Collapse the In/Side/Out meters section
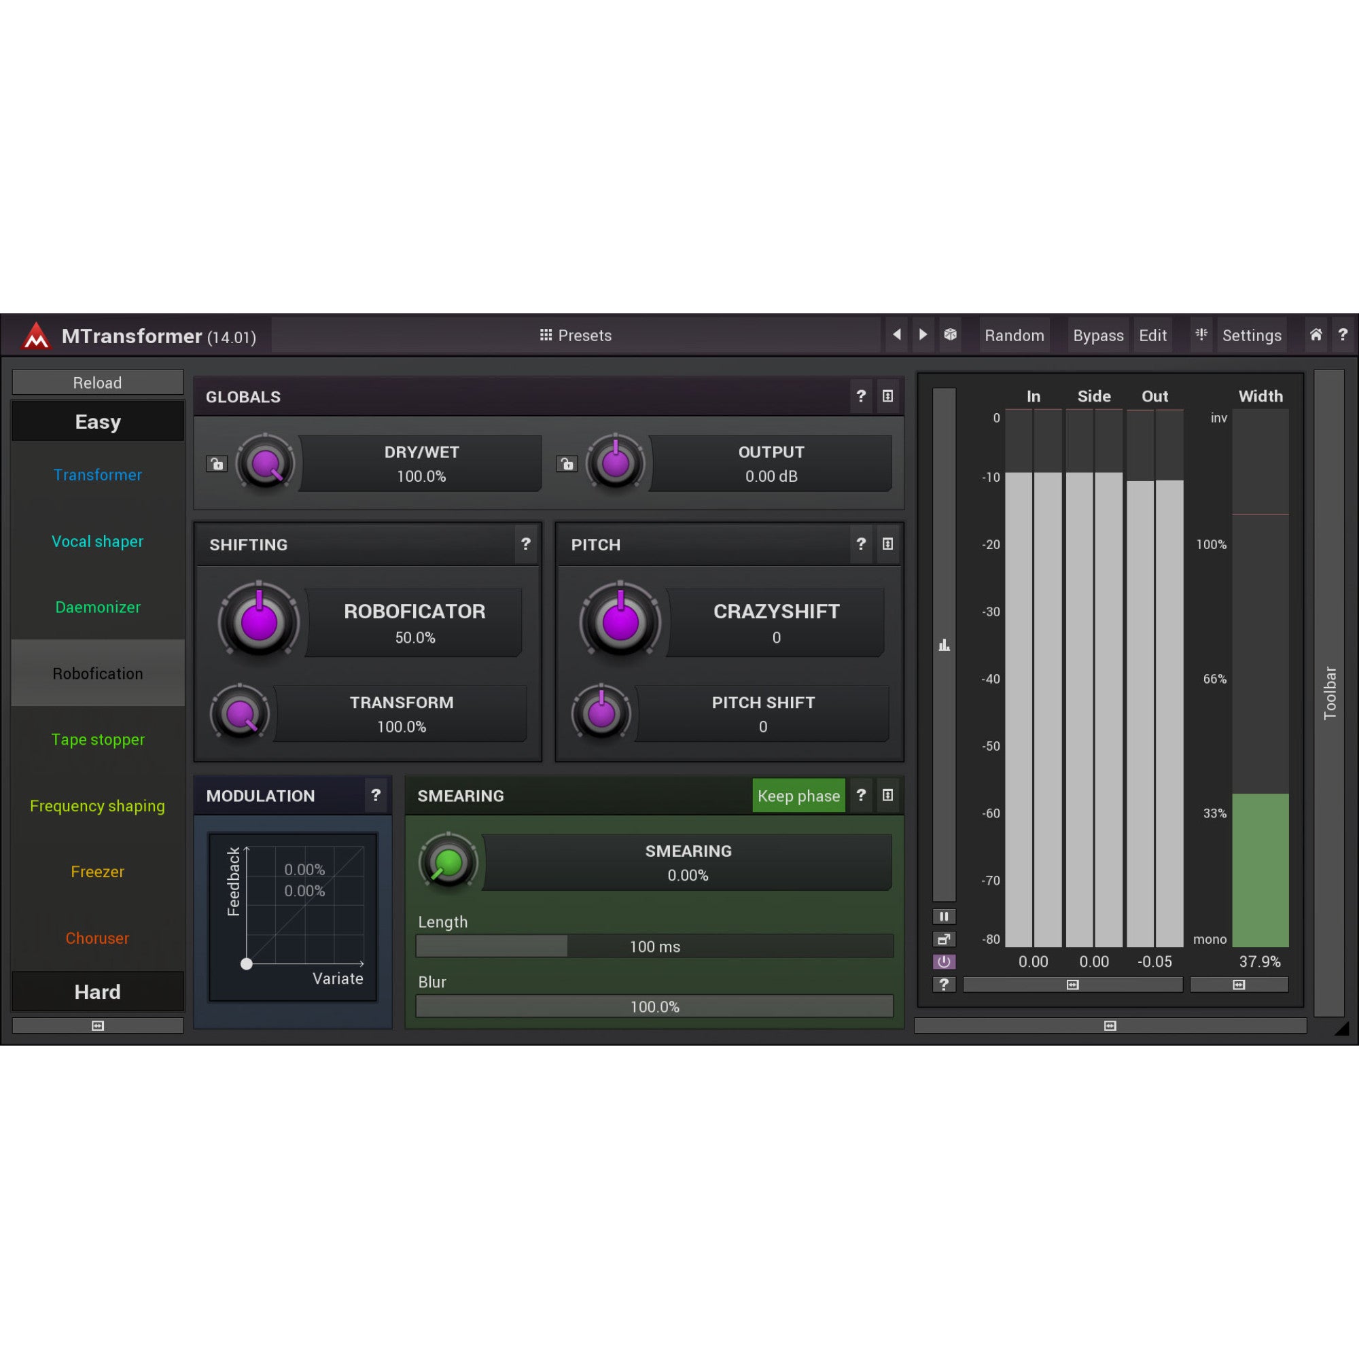Viewport: 1359px width, 1359px height. [x=1073, y=985]
